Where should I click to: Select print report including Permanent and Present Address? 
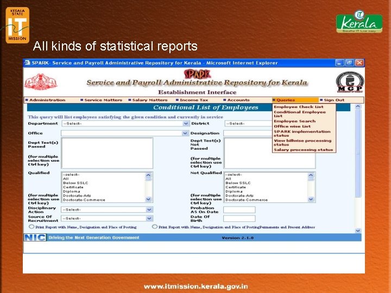click(x=155, y=227)
